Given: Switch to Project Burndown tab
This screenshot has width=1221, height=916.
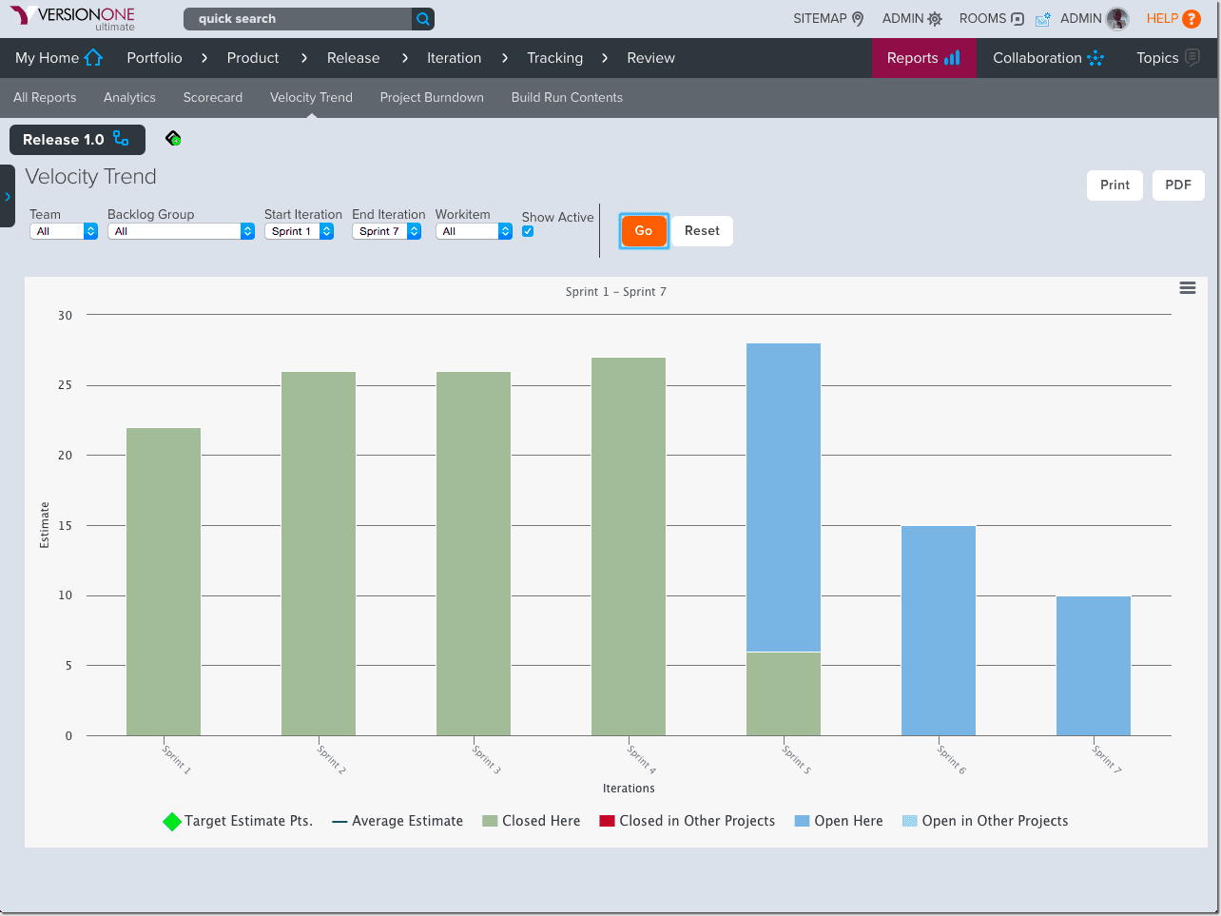Looking at the screenshot, I should pos(432,97).
